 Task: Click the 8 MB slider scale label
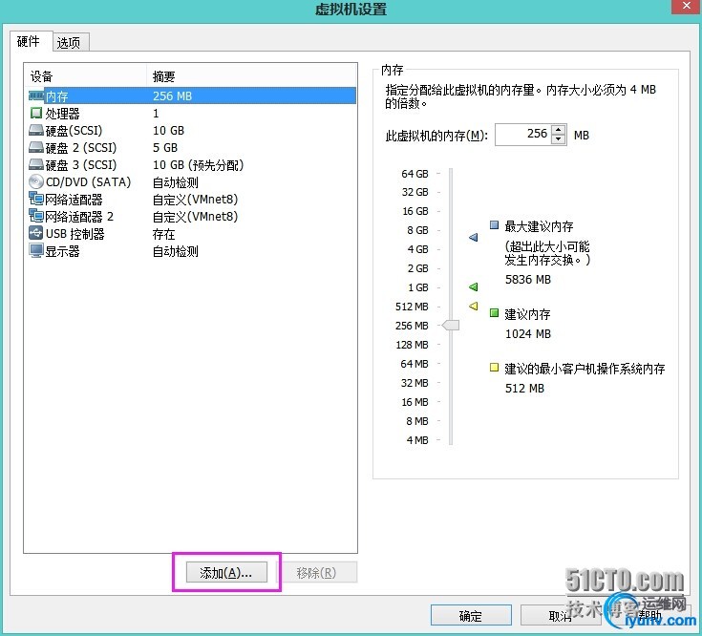tap(417, 421)
